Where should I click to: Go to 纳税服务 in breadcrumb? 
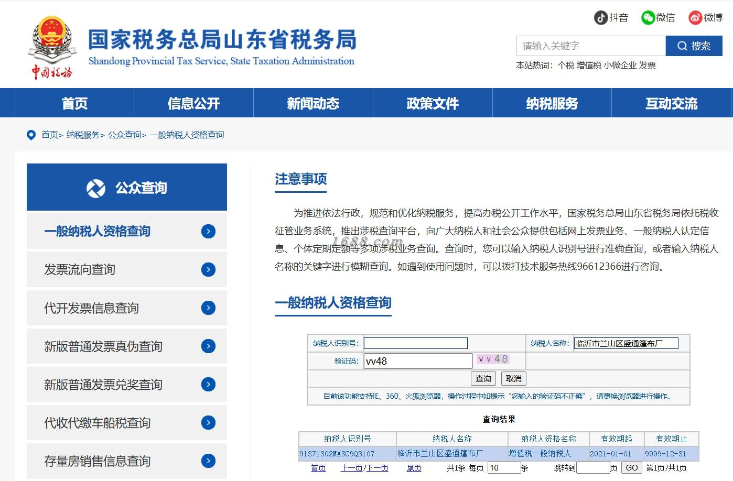point(83,135)
